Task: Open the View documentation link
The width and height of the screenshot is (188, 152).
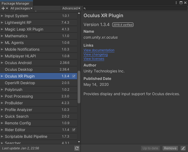Action: click(x=99, y=50)
